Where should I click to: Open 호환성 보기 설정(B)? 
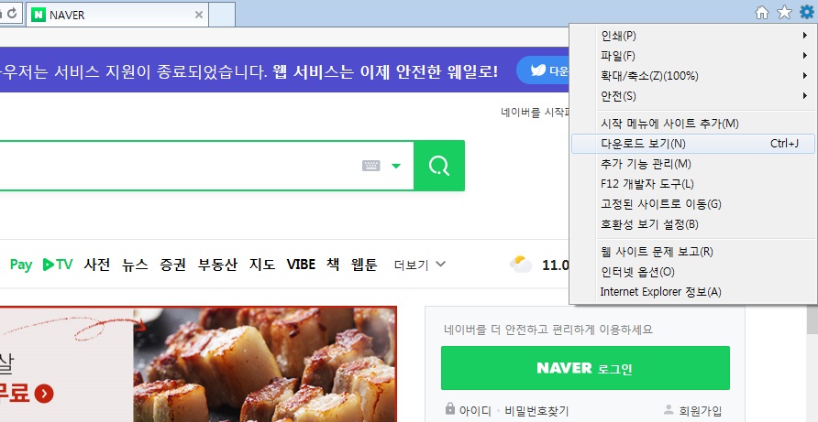coord(694,224)
